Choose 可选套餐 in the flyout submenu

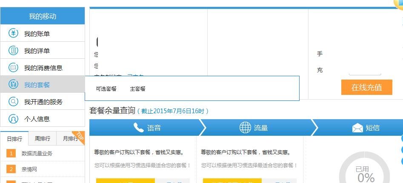click(106, 89)
